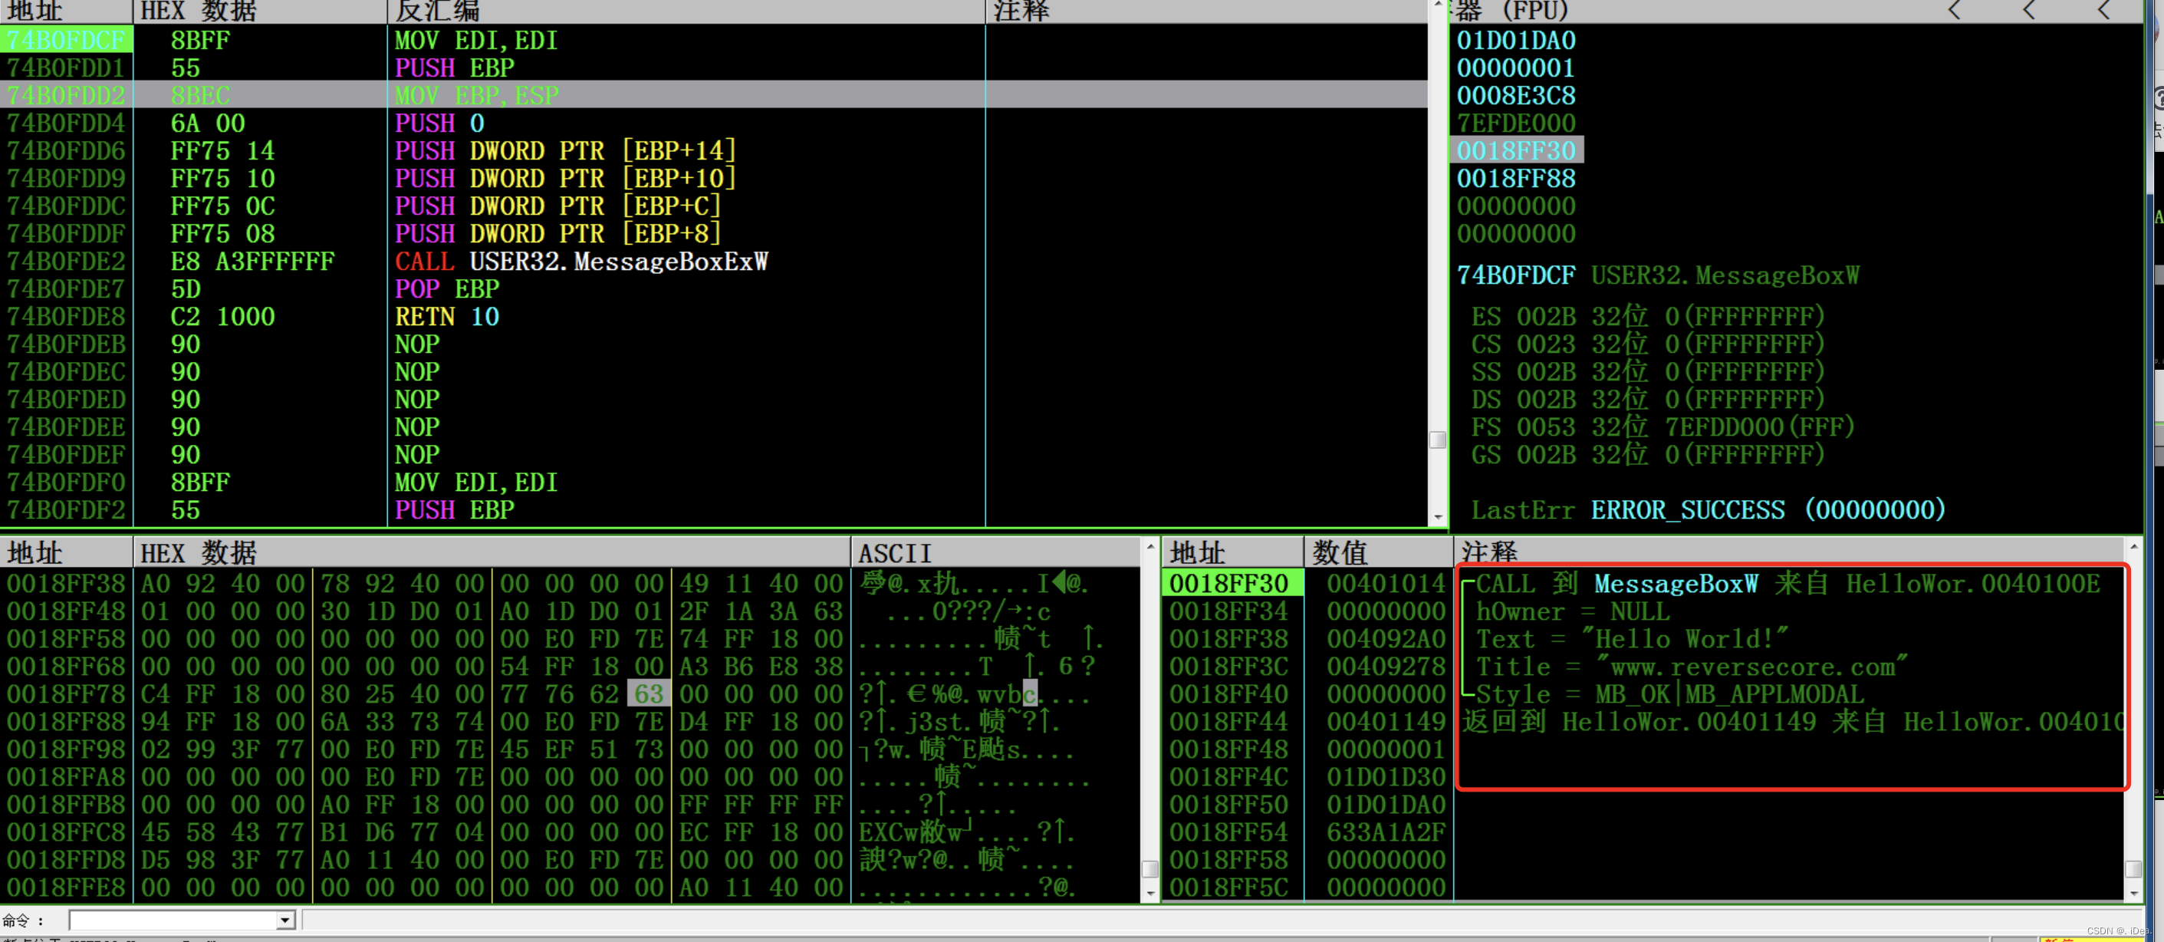Select the MOV EDI,EDI row at 74B0FDF0
This screenshot has width=2164, height=942.
click(x=713, y=483)
